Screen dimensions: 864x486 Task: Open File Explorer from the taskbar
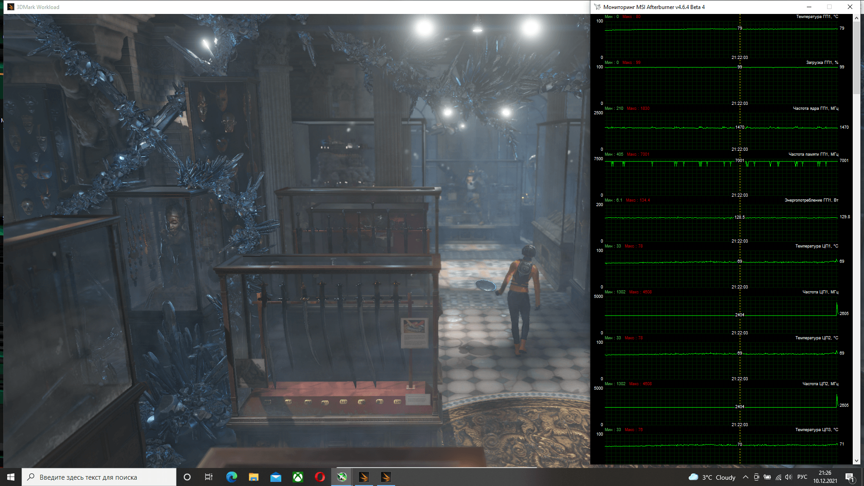(253, 477)
